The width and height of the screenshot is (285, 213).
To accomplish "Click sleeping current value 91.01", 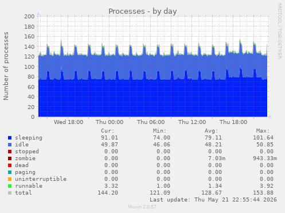I will point(110,138).
